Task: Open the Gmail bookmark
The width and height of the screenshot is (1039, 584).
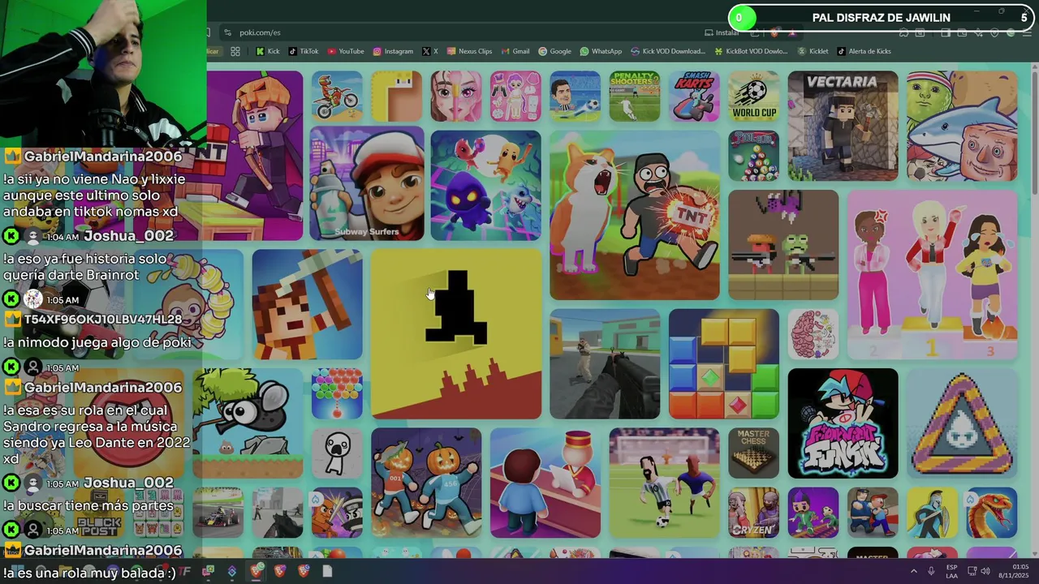Action: tap(515, 51)
